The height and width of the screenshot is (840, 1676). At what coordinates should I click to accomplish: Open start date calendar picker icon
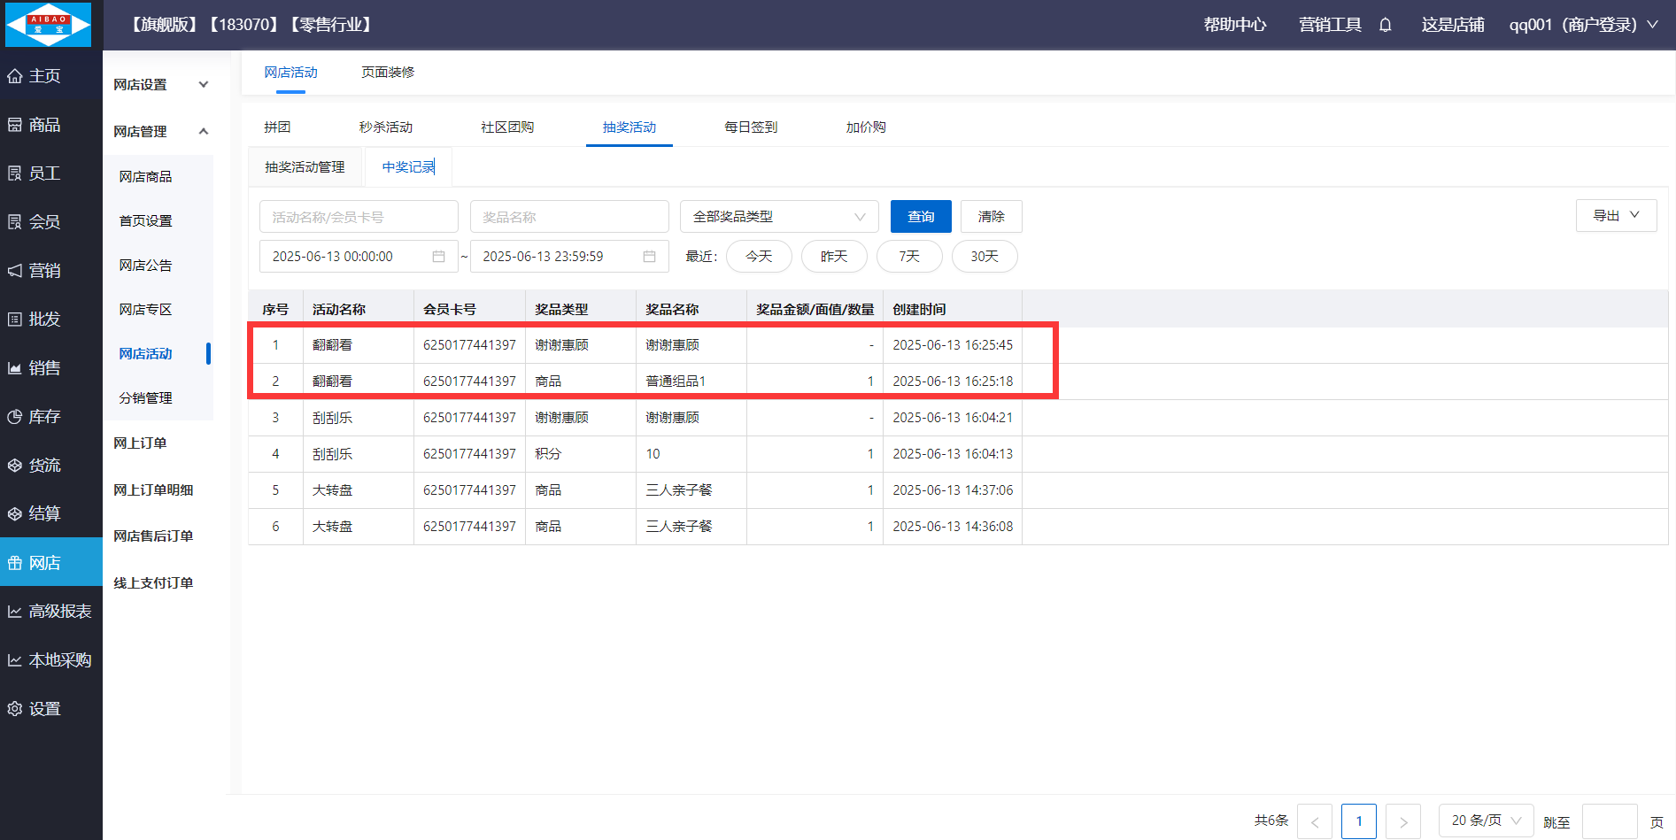438,257
